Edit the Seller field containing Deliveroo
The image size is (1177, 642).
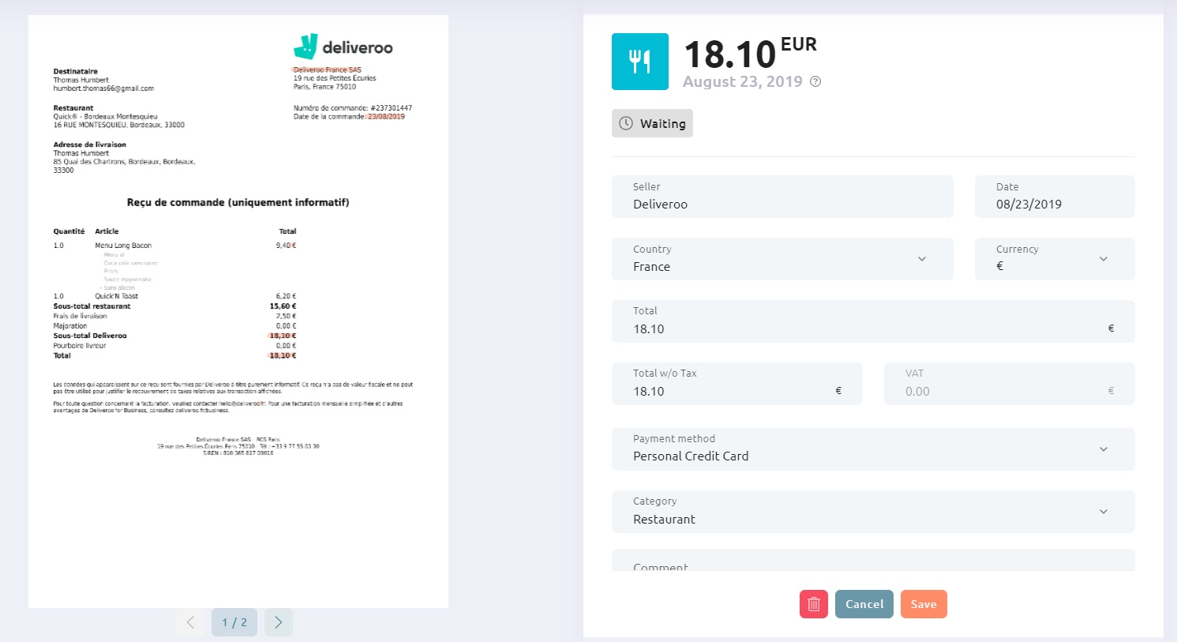[782, 197]
